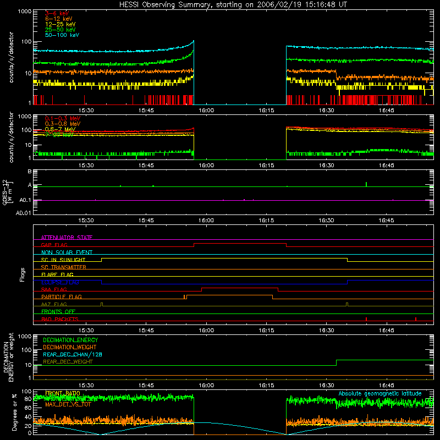Click the green GOES spike near 16:40

[x=366, y=184]
